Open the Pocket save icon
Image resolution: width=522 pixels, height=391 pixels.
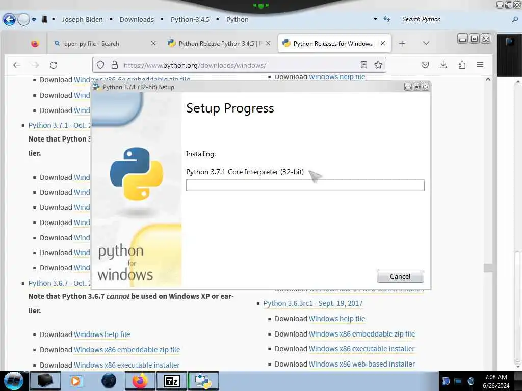[425, 65]
